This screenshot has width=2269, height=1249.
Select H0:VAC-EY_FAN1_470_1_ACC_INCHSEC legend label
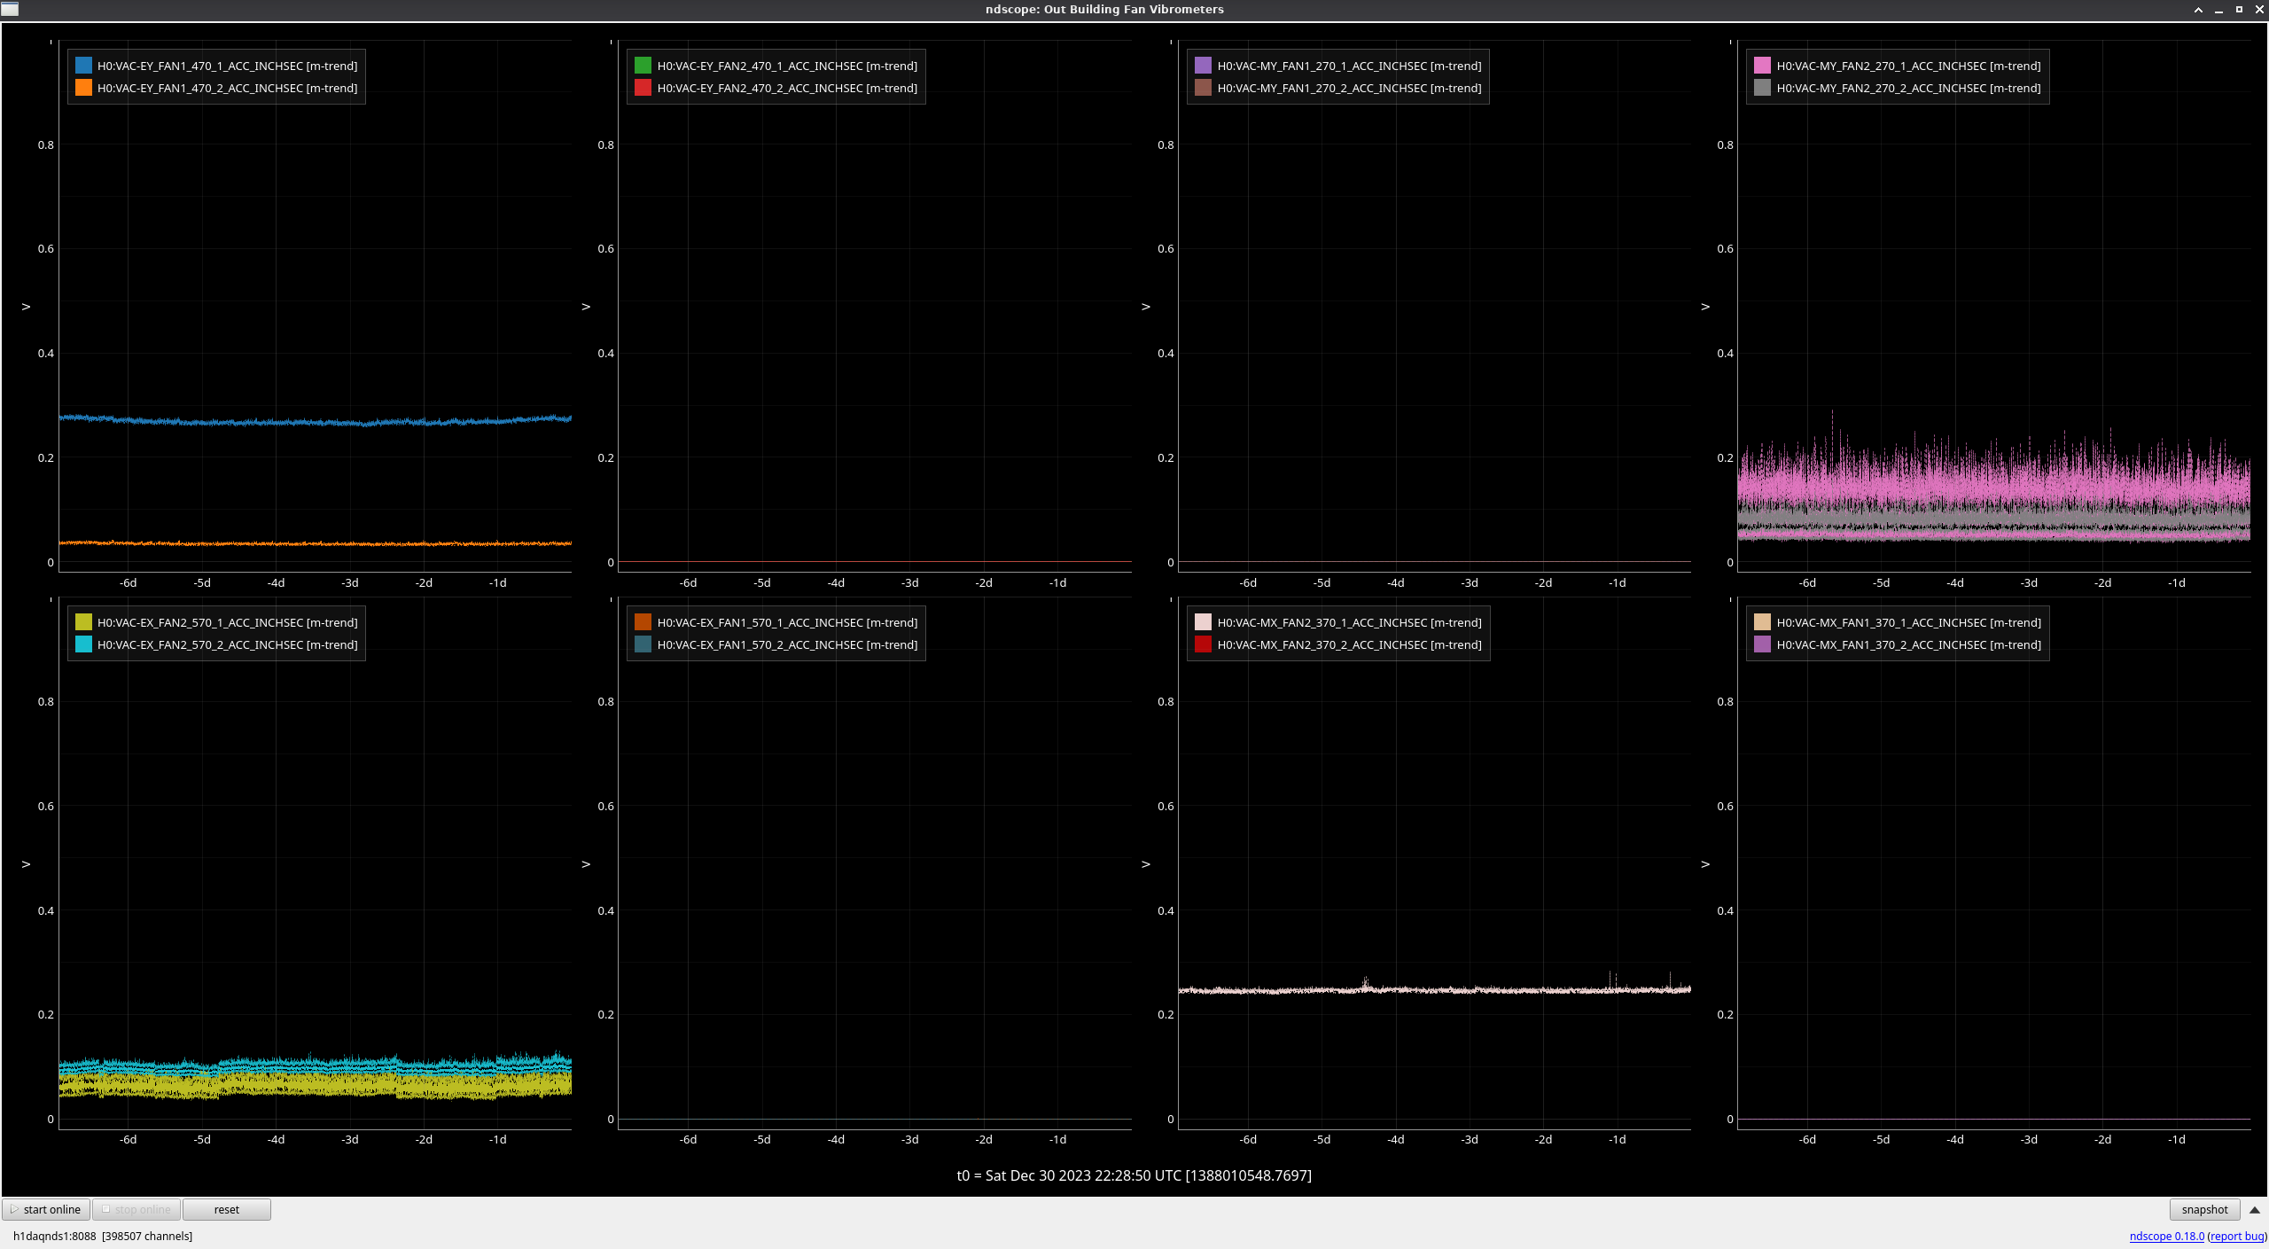pyautogui.click(x=228, y=66)
